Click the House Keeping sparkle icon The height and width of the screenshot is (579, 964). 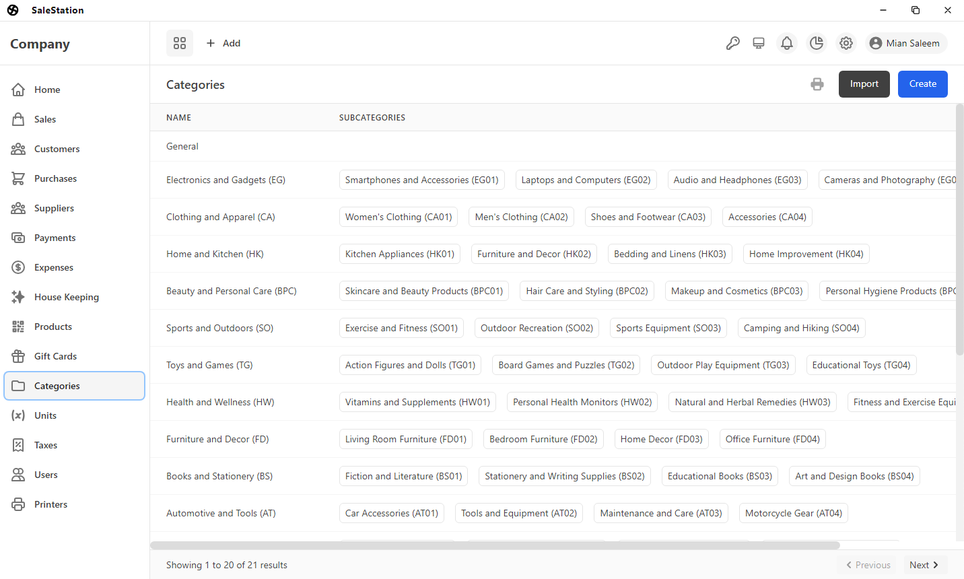pos(18,297)
